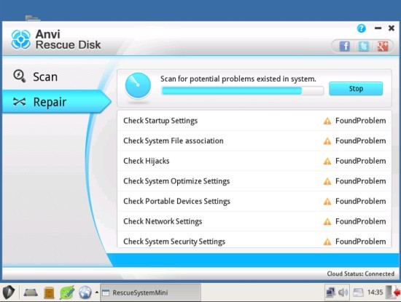Click scan description text above progress bar
Viewport: 401px width, 302px height.
[x=238, y=79]
